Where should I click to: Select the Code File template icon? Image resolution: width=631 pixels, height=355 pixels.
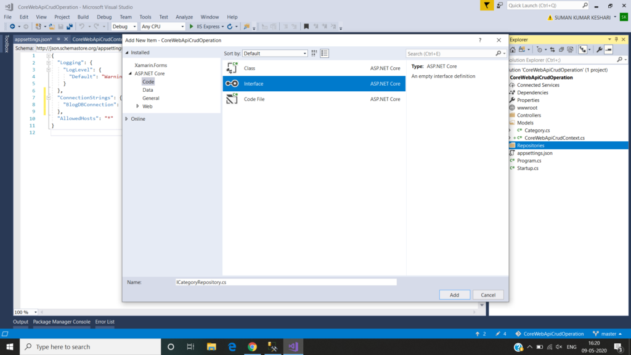(232, 99)
